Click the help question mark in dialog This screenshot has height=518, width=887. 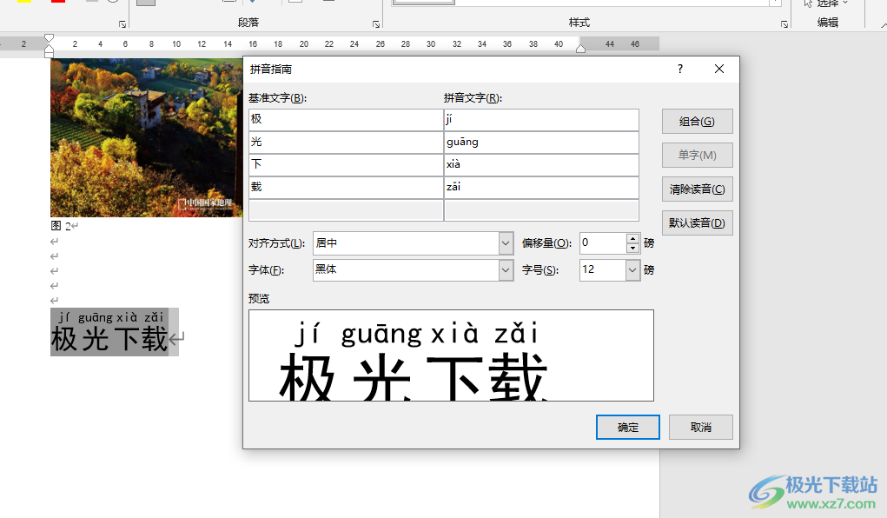coord(680,69)
